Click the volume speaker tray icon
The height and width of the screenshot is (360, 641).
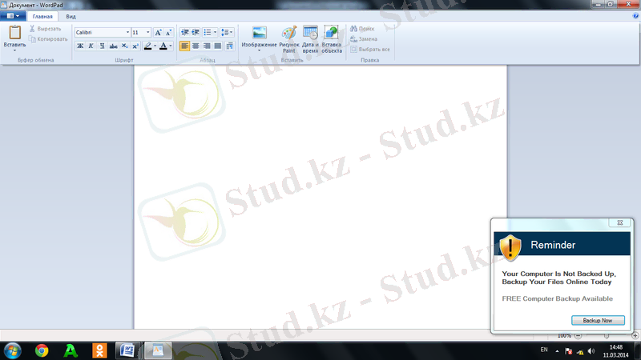point(592,350)
